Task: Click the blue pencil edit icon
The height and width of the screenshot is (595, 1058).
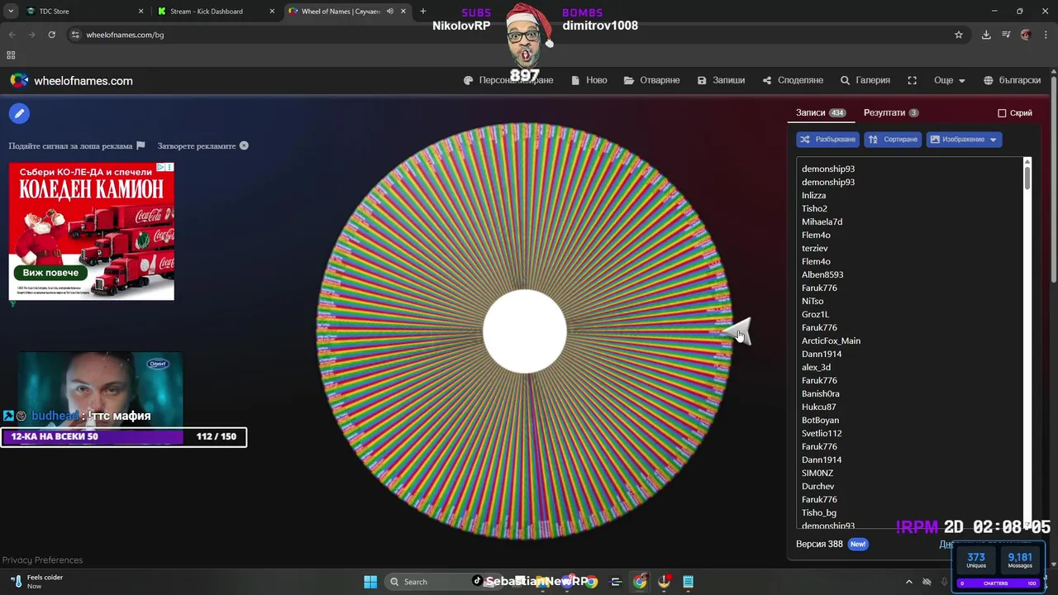Action: pos(19,113)
